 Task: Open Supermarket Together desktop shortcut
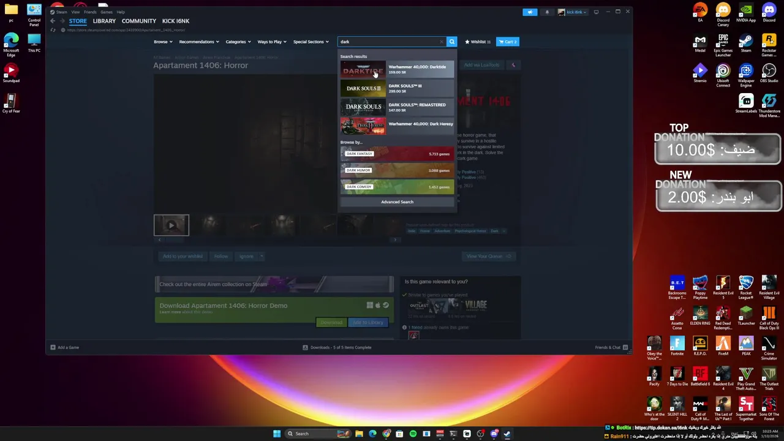pos(746,409)
